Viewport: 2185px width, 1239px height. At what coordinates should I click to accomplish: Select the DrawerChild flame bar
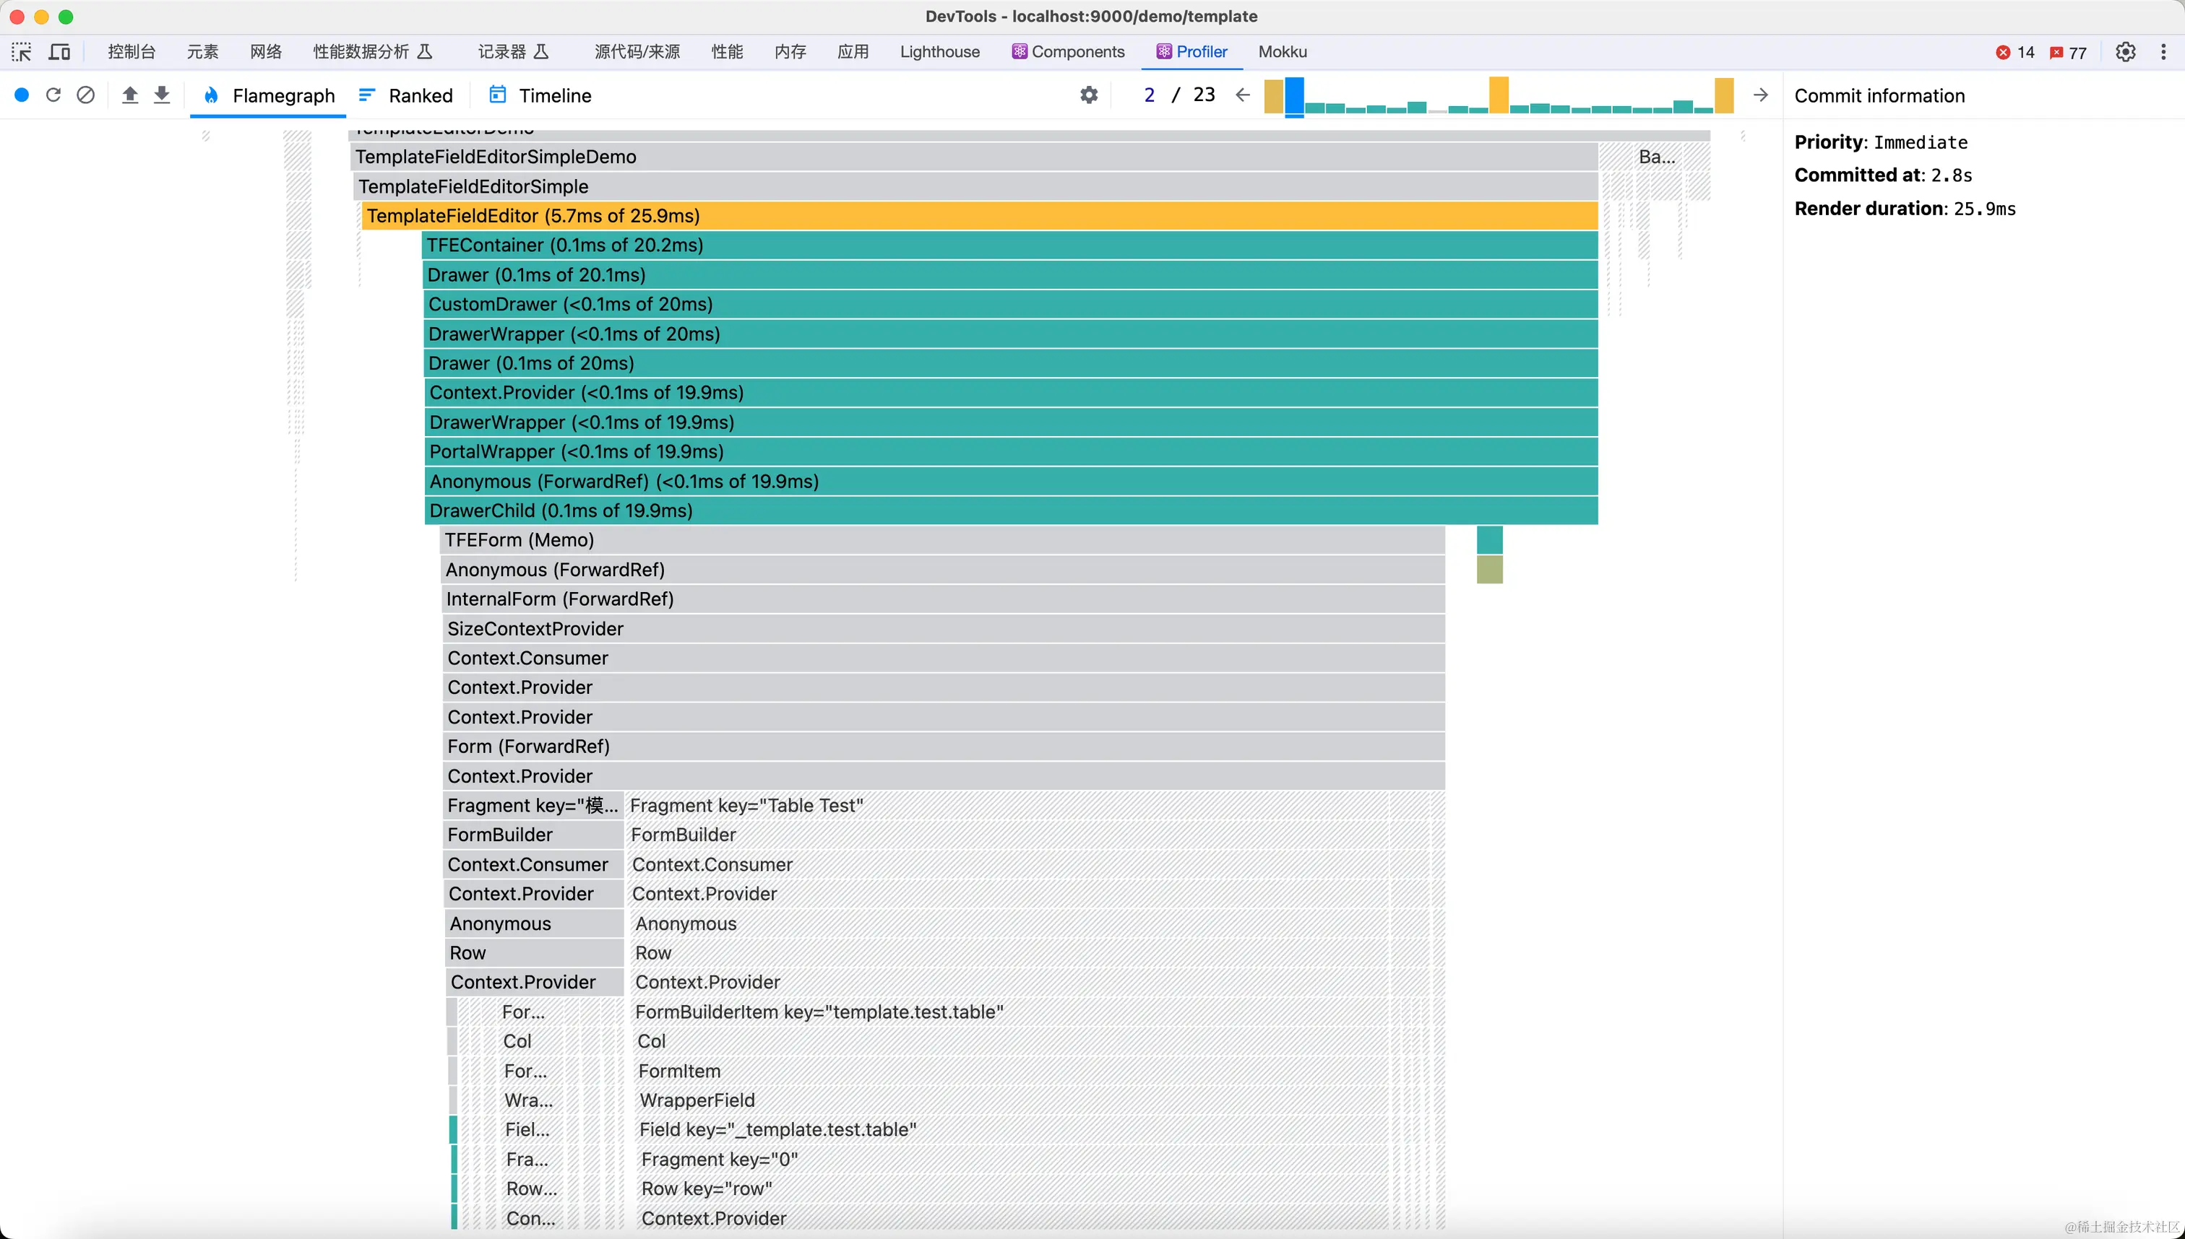click(1012, 510)
